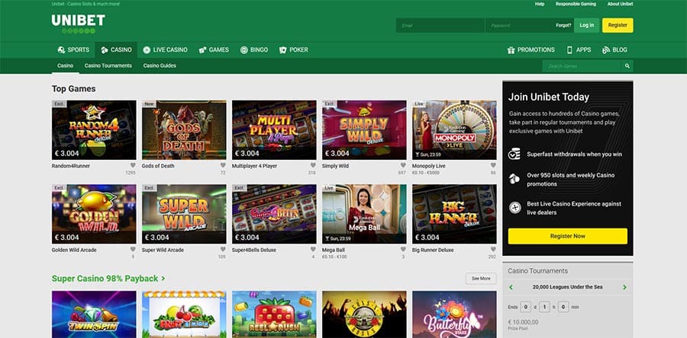The height and width of the screenshot is (338, 687).
Task: Visit the Blog page
Action: pos(614,49)
